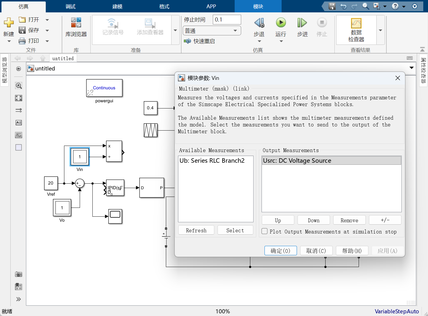Print the model via the 打印 icon
The height and width of the screenshot is (316, 428).
(x=22, y=41)
